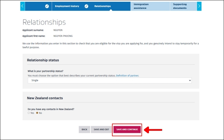Select No for New Zealand contacts
Image resolution: width=224 pixels, height=140 pixels.
point(37,113)
